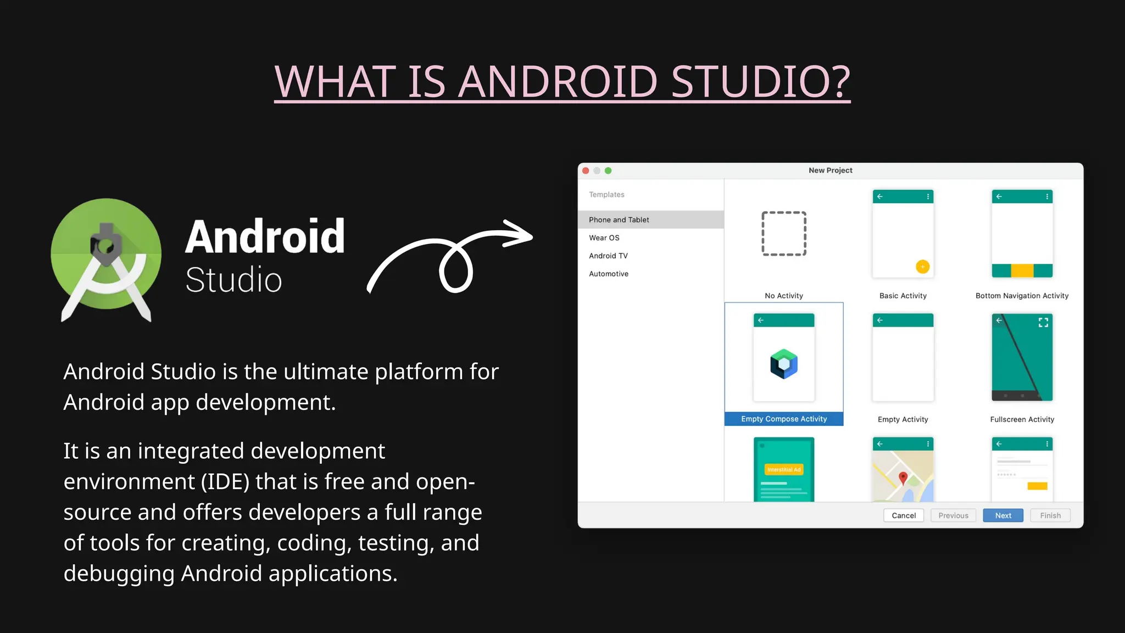Click yellow floating action button in Basic Activity
This screenshot has width=1125, height=633.
tap(923, 266)
